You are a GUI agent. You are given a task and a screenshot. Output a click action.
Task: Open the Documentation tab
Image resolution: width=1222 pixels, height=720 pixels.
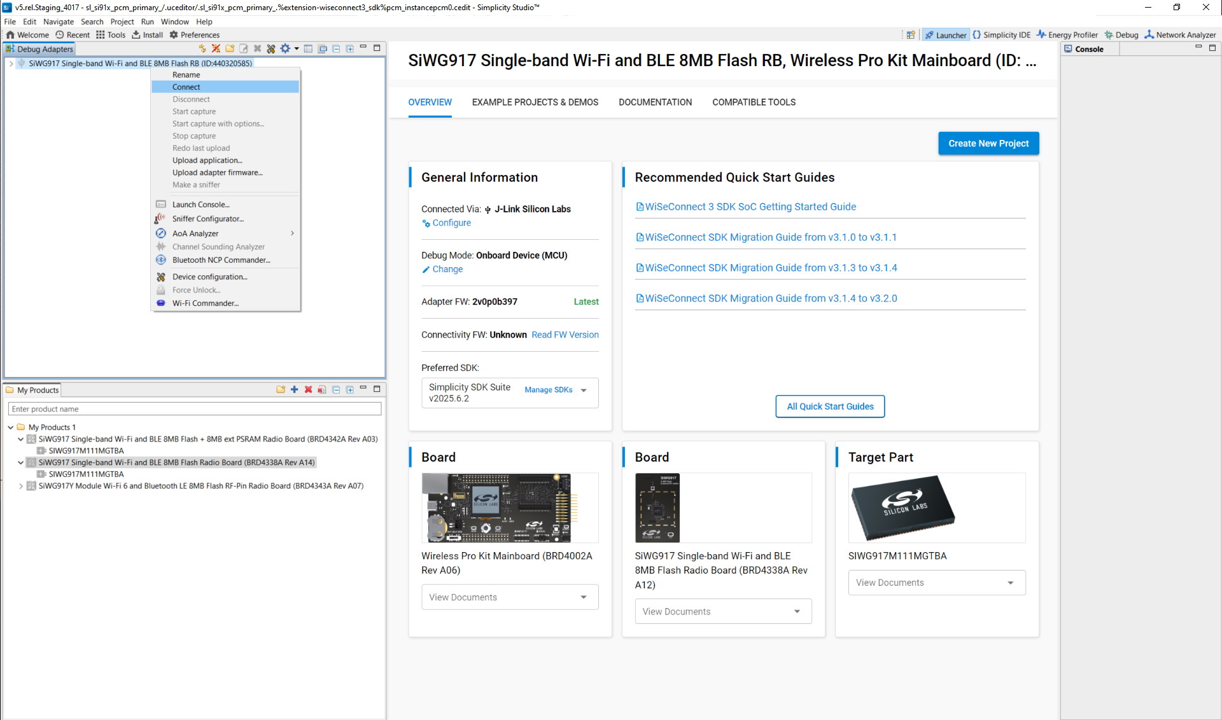pos(655,102)
